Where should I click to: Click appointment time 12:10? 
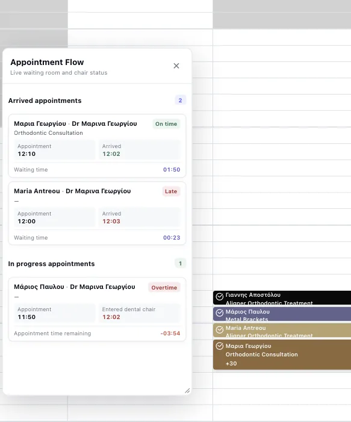click(26, 154)
